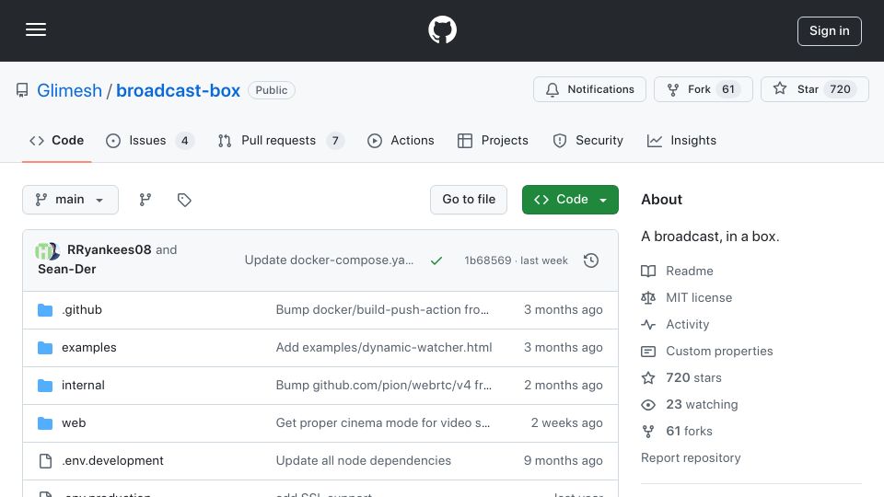The width and height of the screenshot is (884, 497).
Task: Click the .github folder icon
Action: coord(45,310)
